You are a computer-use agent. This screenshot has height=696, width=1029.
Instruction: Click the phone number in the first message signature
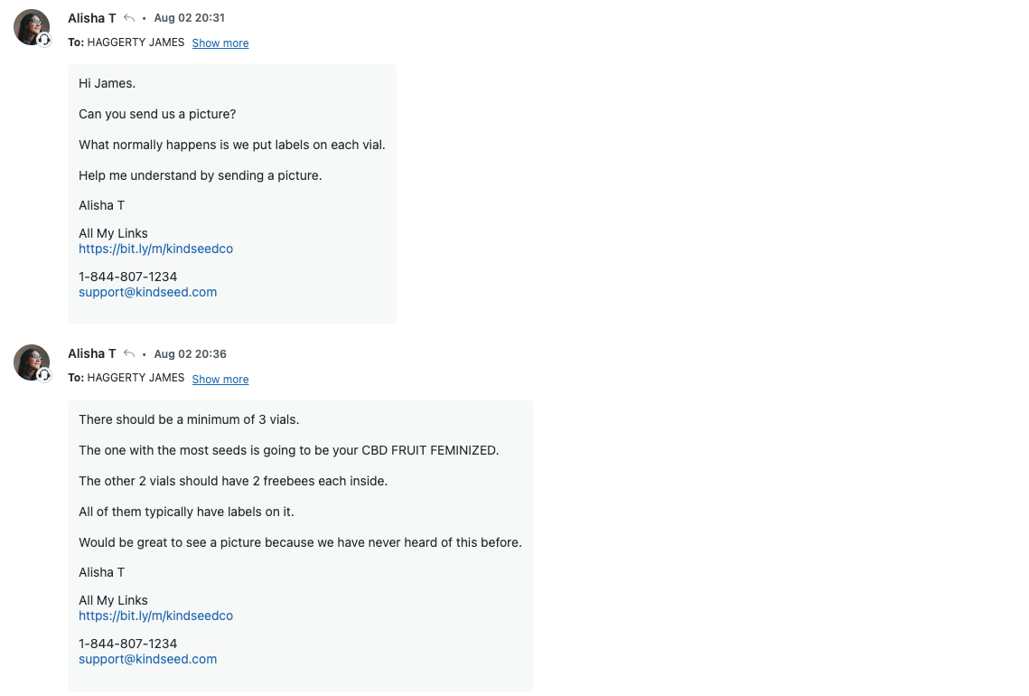[127, 277]
